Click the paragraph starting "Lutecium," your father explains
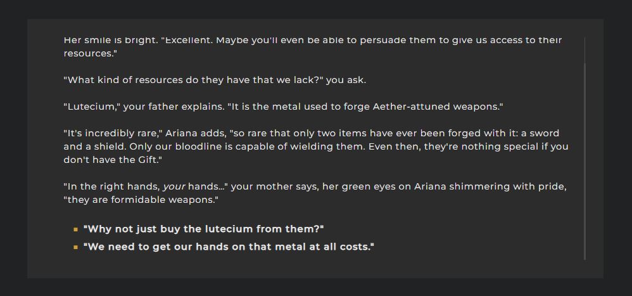This screenshot has width=632, height=296. coord(283,107)
